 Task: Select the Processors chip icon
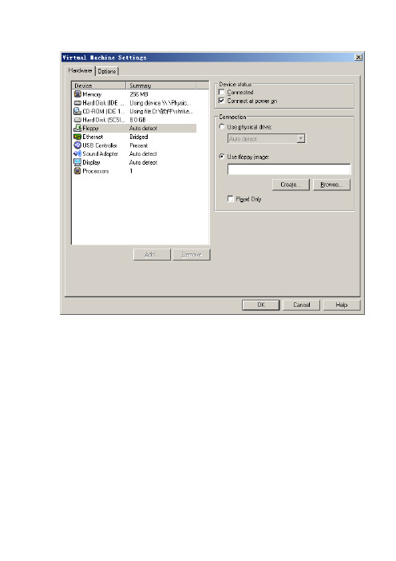click(77, 171)
